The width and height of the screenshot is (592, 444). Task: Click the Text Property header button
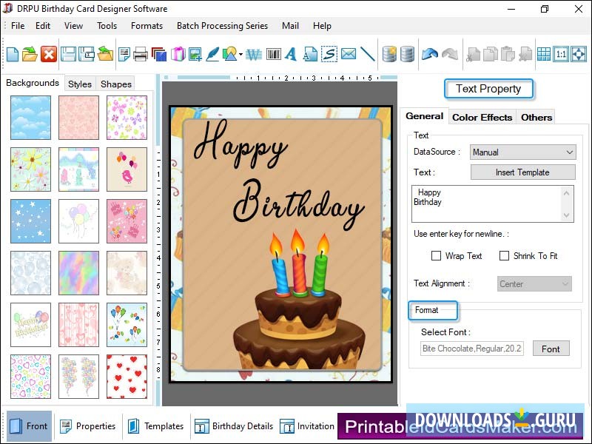[x=488, y=89]
